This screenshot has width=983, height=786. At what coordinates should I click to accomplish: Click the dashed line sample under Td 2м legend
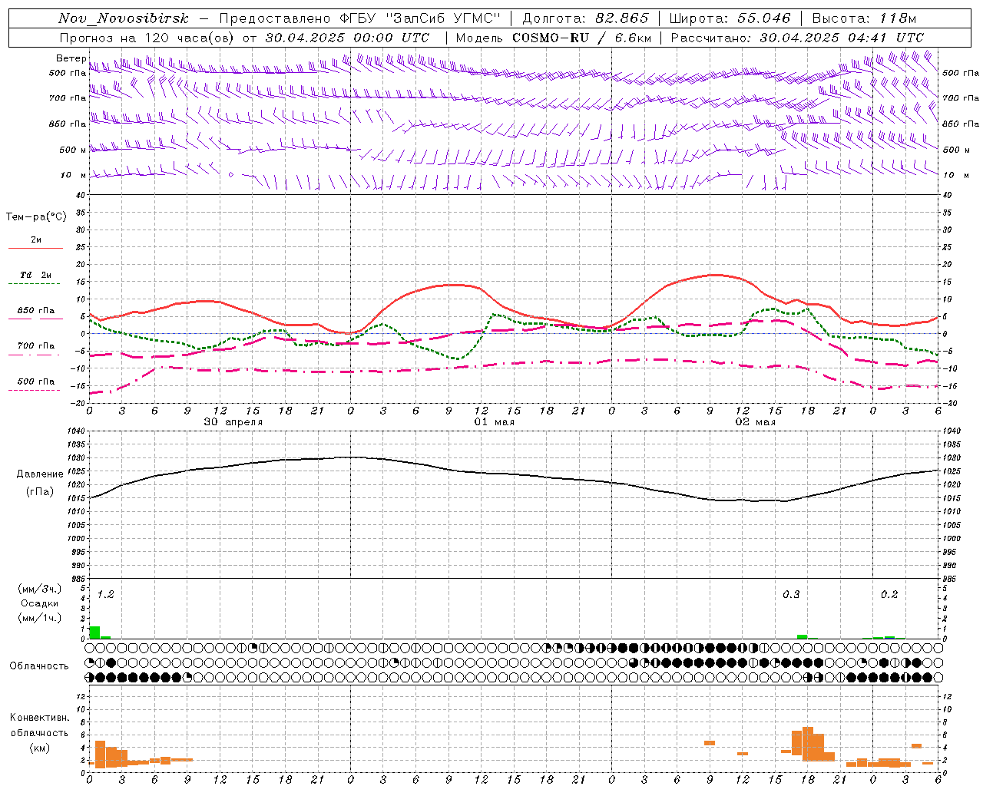pos(35,284)
